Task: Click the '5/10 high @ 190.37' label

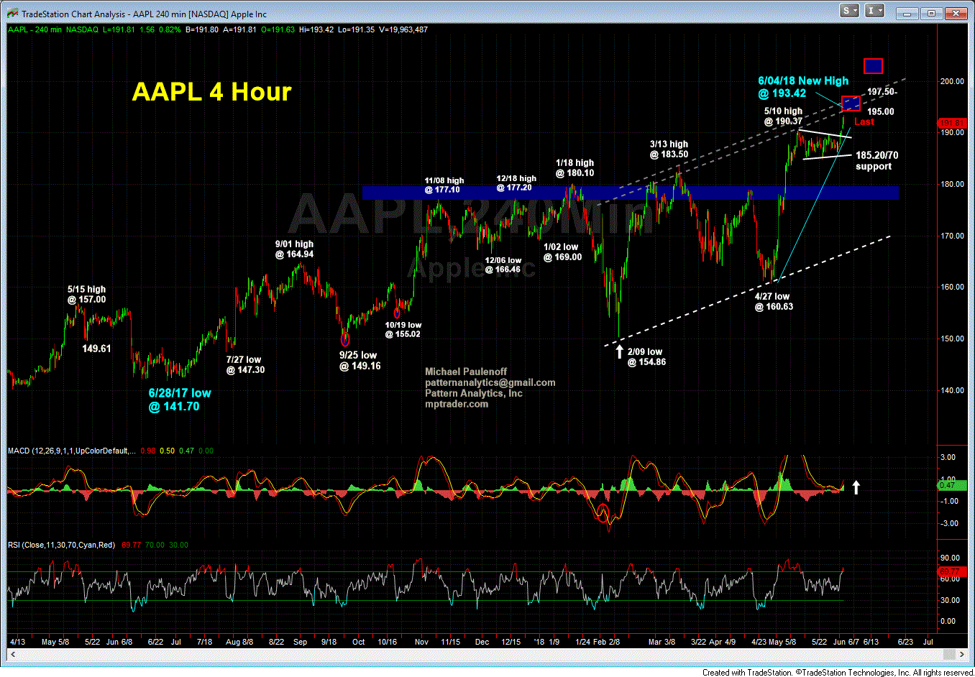Action: (x=782, y=116)
